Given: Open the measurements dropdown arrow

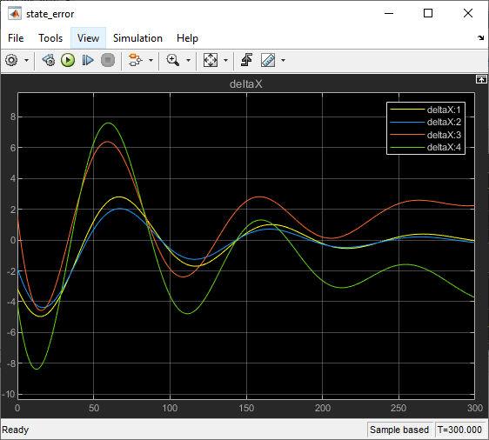Looking at the screenshot, I should coord(283,61).
